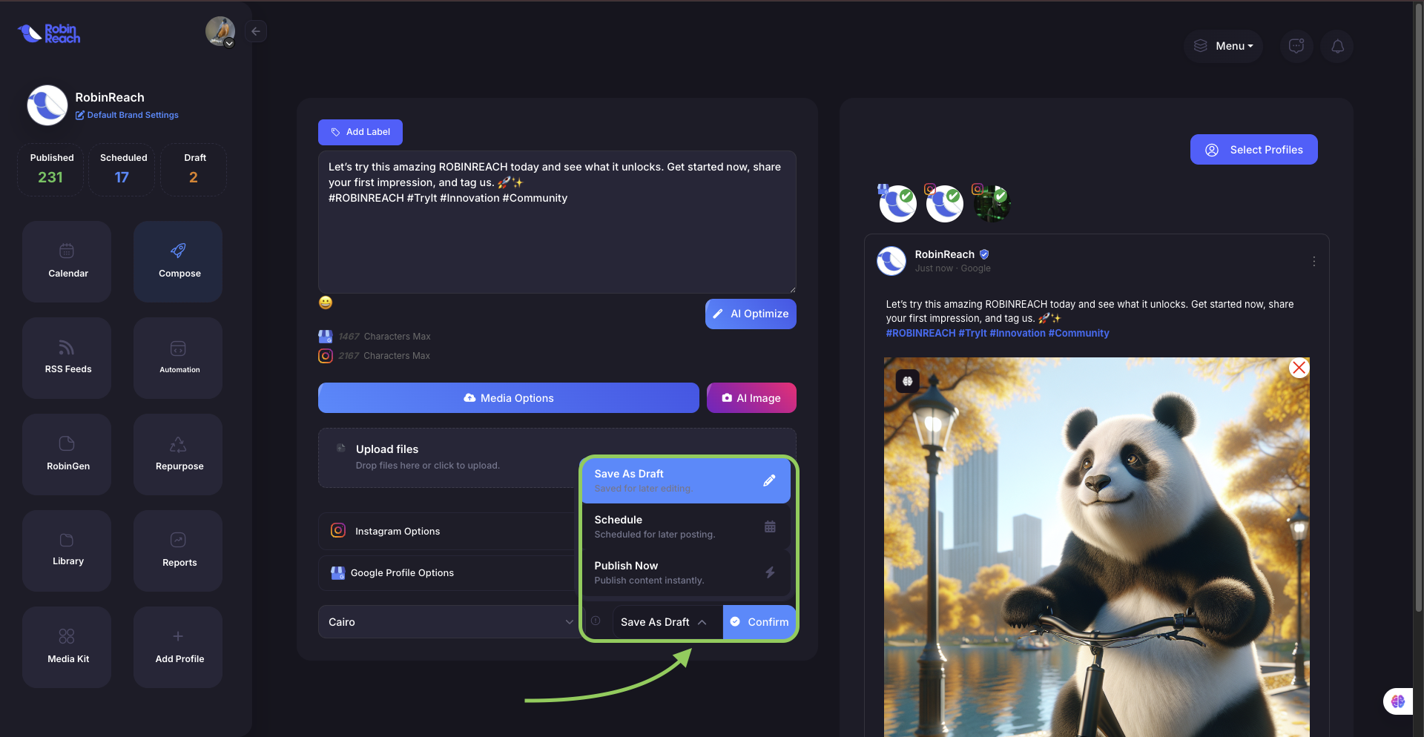This screenshot has height=737, width=1424.
Task: Click the info icon beside Save As Draft
Action: click(596, 621)
